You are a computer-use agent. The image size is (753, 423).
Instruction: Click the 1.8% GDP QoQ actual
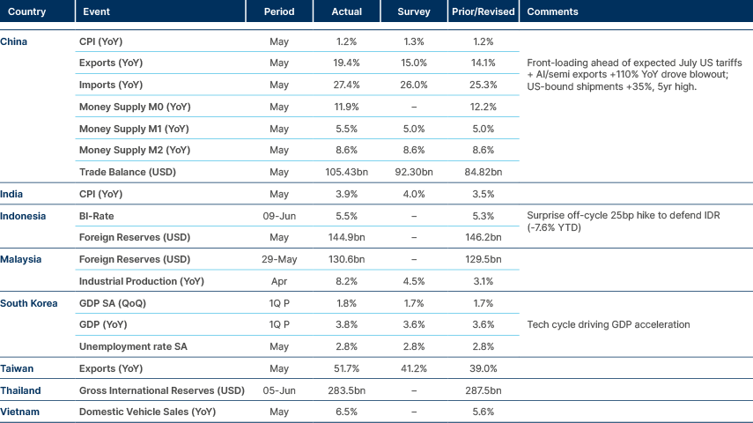point(346,303)
